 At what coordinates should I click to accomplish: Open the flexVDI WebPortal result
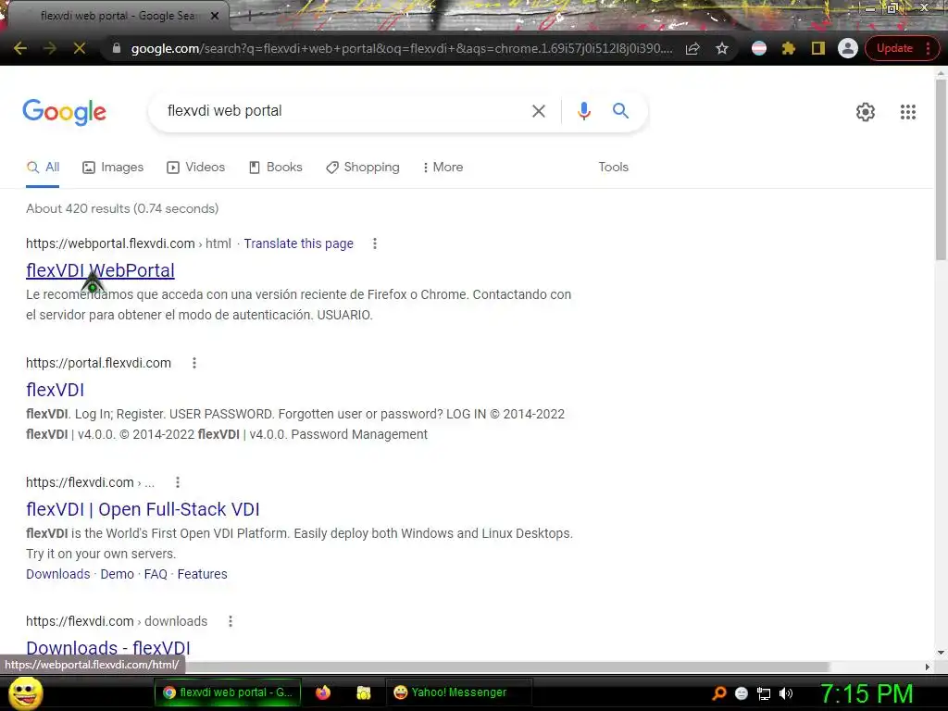100,270
